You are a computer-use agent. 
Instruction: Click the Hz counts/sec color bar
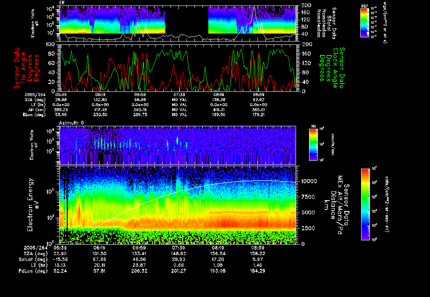(x=313, y=144)
